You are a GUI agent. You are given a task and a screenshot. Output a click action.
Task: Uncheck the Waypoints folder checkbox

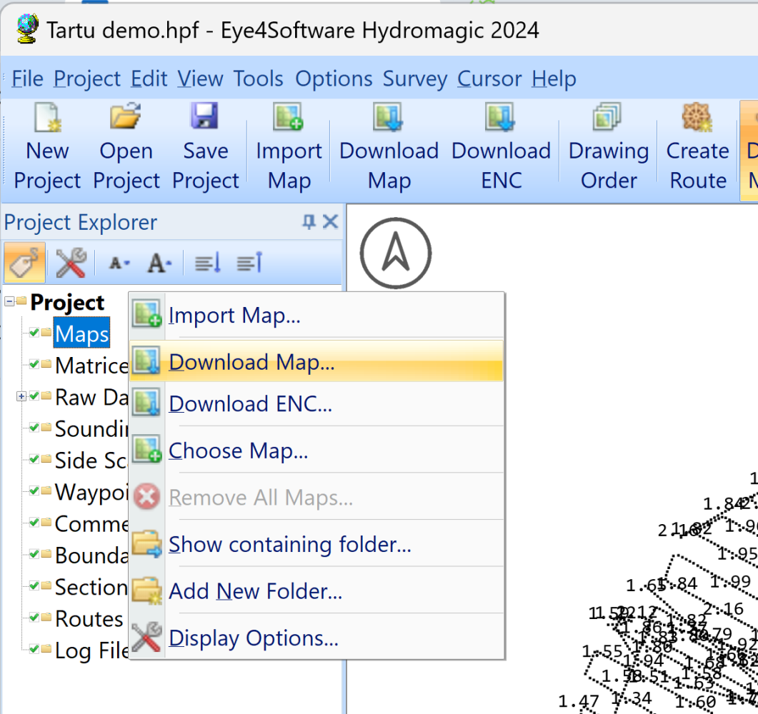tap(34, 491)
